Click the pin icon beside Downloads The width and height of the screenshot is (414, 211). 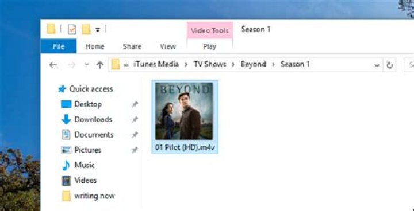[135, 120]
